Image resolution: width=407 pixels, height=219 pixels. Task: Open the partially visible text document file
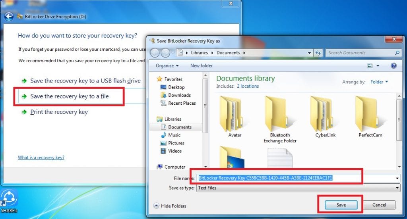tap(280, 158)
